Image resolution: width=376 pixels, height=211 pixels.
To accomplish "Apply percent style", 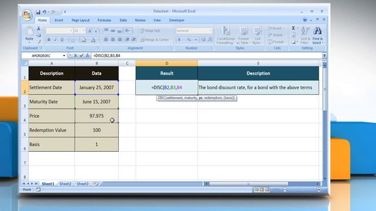I will (189, 40).
